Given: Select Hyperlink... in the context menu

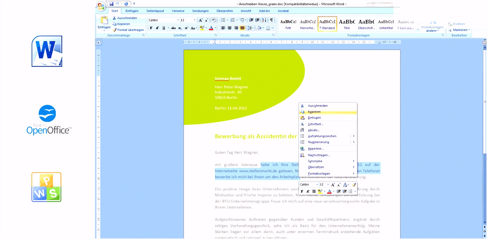Looking at the screenshot, I should (328, 148).
